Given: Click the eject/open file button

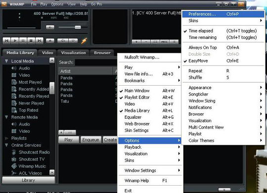Looking at the screenshot, I should coord(50,41).
